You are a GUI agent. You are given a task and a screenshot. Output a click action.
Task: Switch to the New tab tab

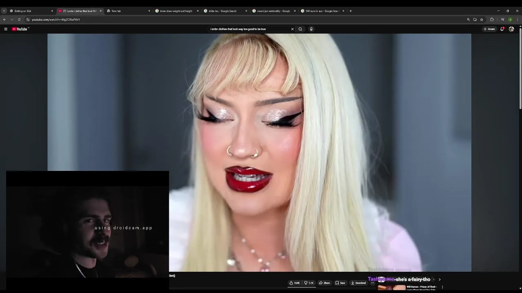pyautogui.click(x=128, y=11)
